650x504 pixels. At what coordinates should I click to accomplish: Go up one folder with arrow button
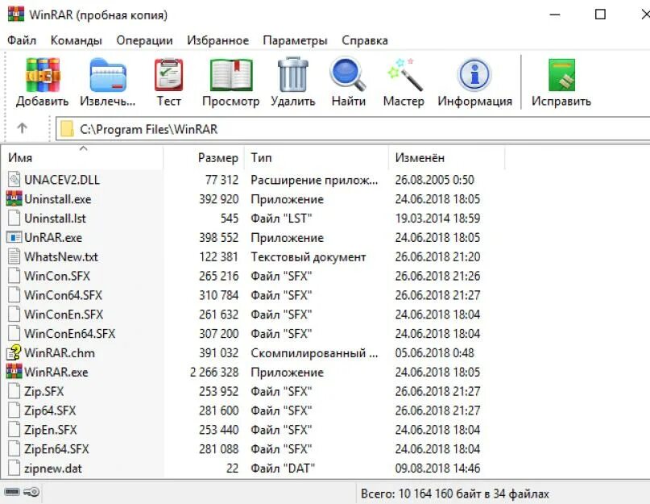(23, 128)
